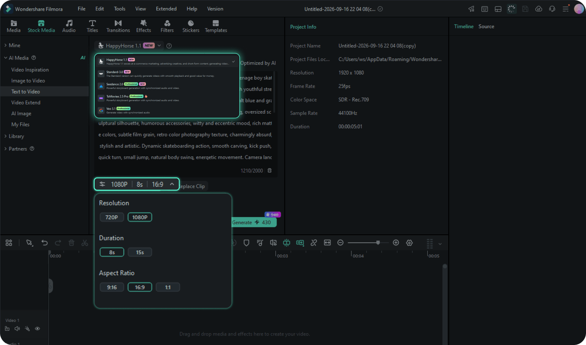586x345 pixels.
Task: Open AI Image in sidebar
Action: [x=21, y=114]
